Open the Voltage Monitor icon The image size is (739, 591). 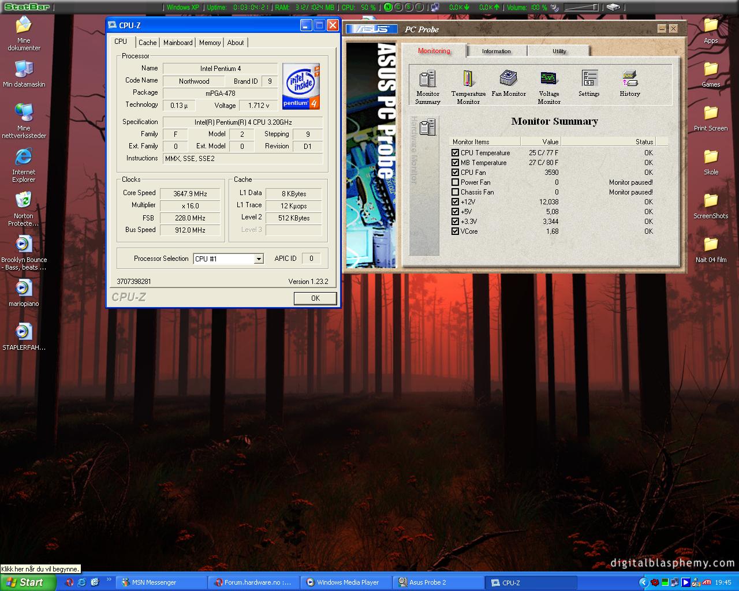coord(549,87)
